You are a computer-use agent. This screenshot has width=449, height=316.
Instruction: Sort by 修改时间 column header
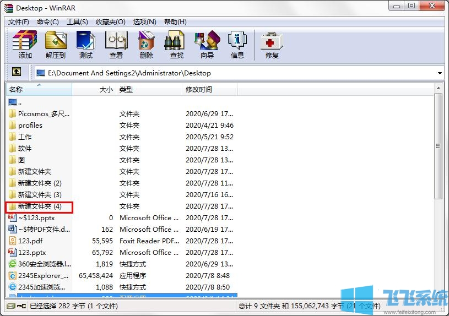coord(209,89)
